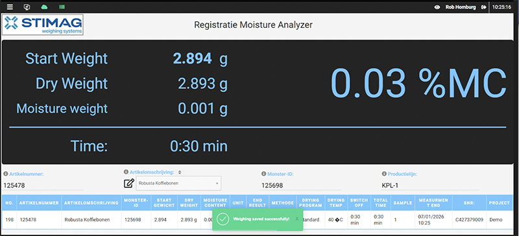Open the hamburger menu icon
Image resolution: width=519 pixels, height=236 pixels.
[x=10, y=6]
